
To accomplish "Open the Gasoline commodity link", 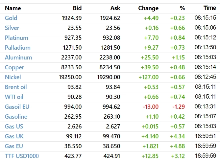I will 16,117.
